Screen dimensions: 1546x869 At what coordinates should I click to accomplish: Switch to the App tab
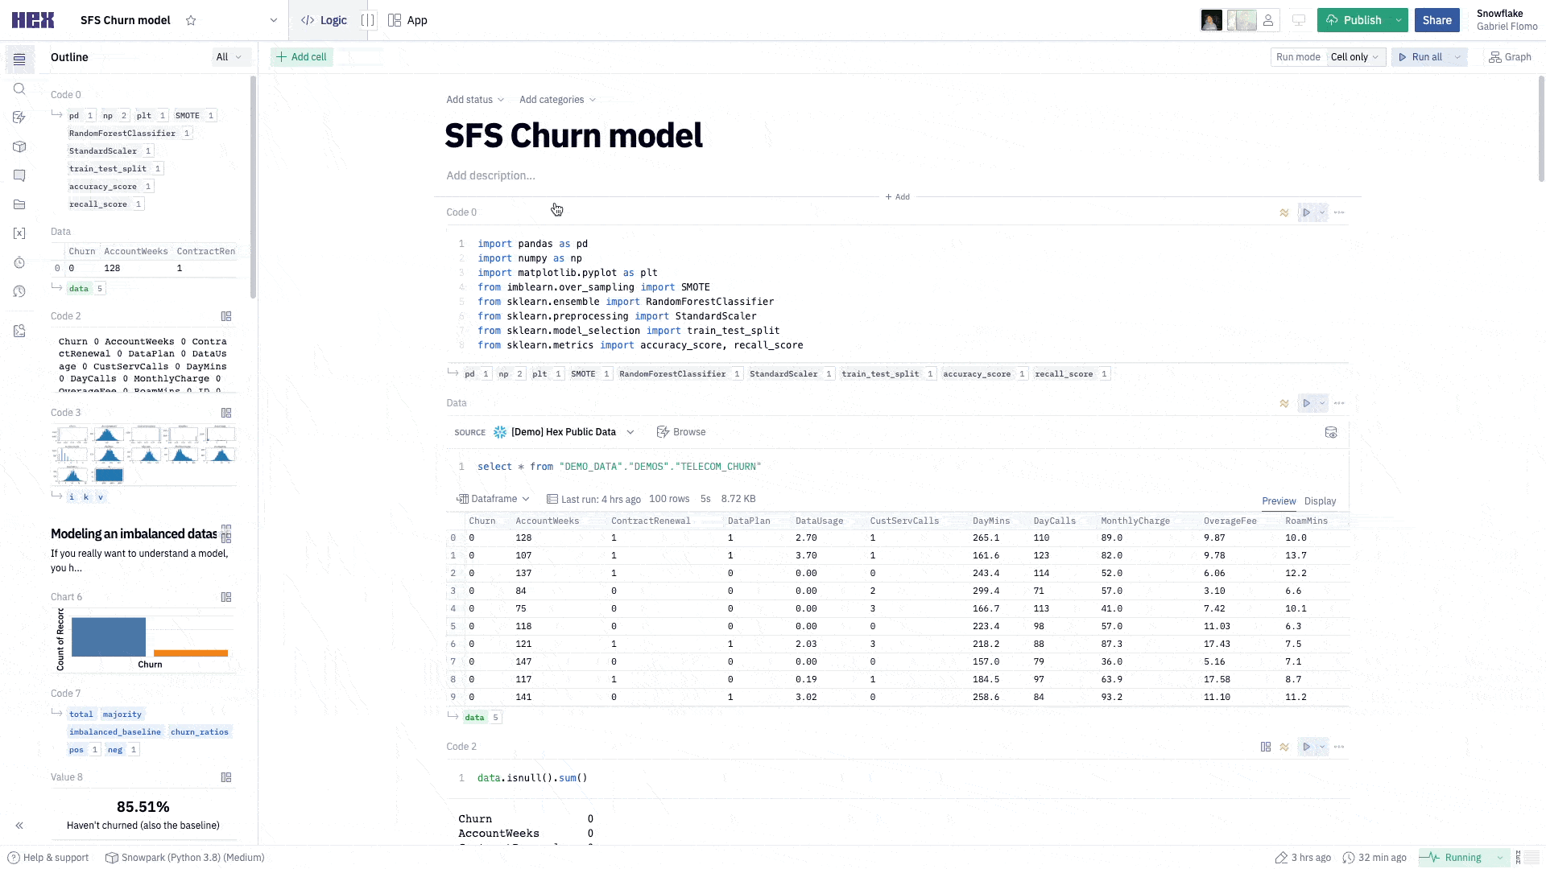pyautogui.click(x=408, y=20)
